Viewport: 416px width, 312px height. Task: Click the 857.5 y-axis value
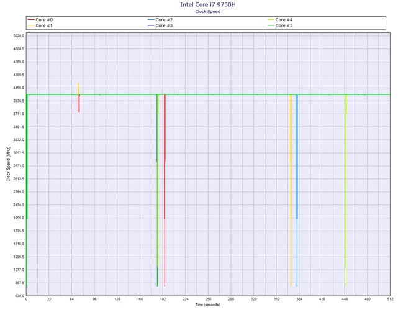[19, 283]
